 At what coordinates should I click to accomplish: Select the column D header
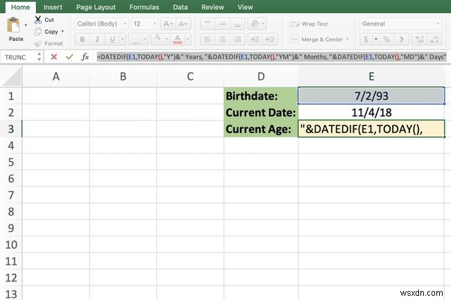(260, 76)
